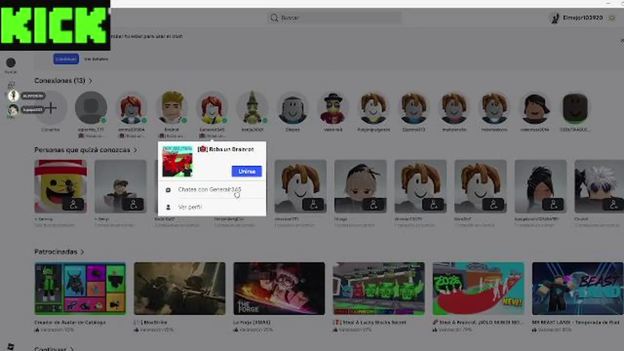
Task: Expand the Continuar section at bottom
Action: coord(54,349)
